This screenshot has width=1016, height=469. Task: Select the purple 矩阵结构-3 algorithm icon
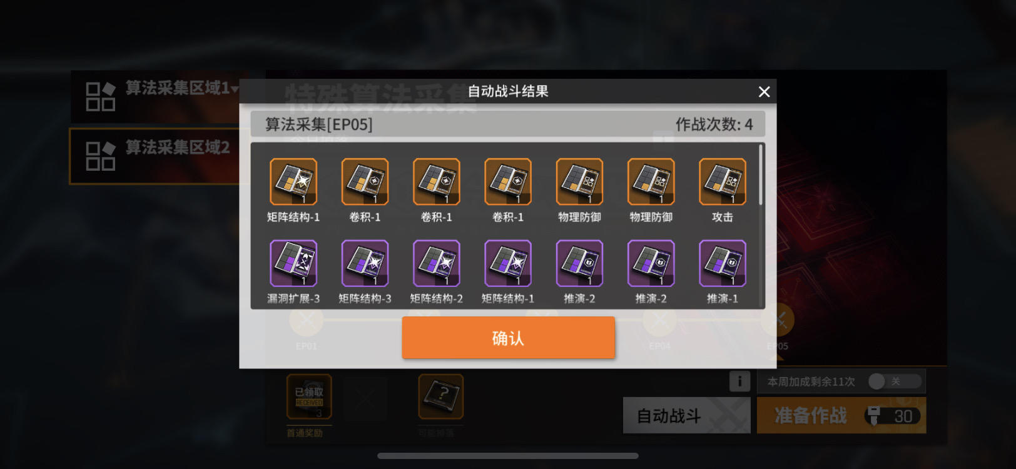click(365, 263)
